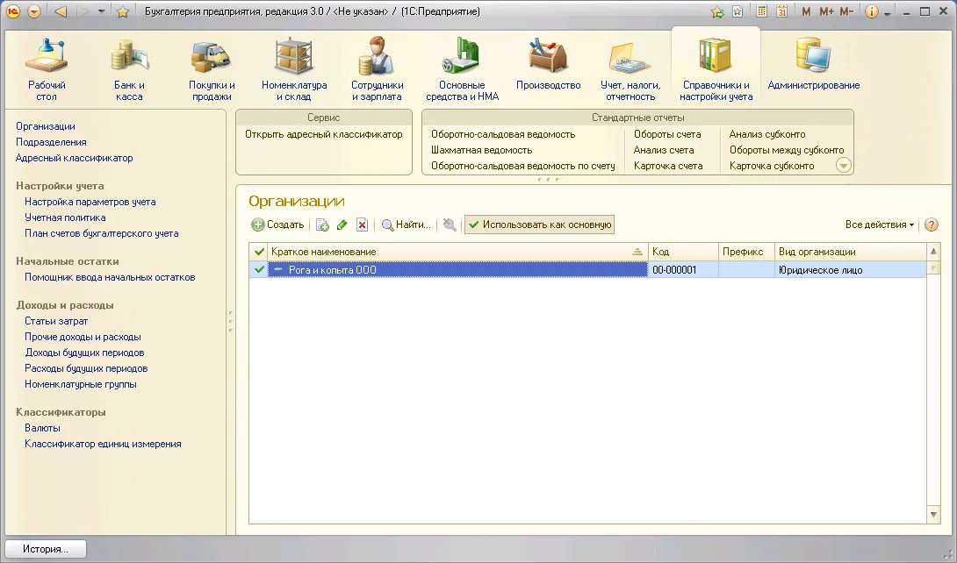Go back with the left arrow

pyautogui.click(x=60, y=11)
